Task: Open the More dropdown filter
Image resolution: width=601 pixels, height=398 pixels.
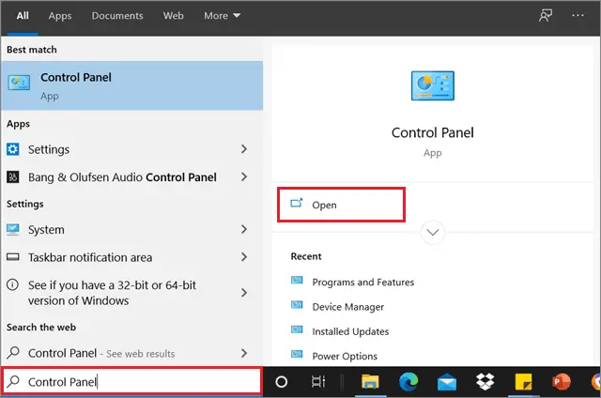Action: pyautogui.click(x=223, y=16)
